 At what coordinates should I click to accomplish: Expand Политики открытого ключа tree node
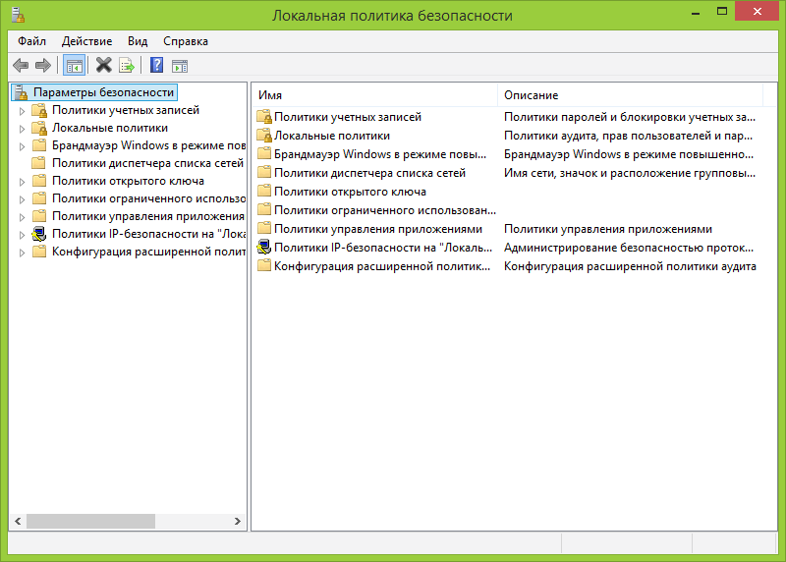pos(22,182)
